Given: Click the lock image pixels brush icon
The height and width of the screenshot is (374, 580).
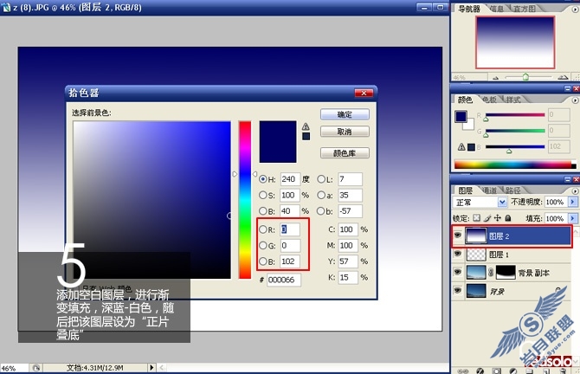Looking at the screenshot, I should (x=487, y=218).
